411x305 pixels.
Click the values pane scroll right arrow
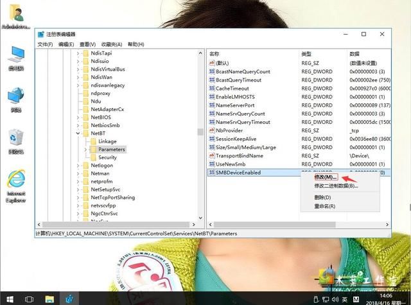[x=387, y=225]
